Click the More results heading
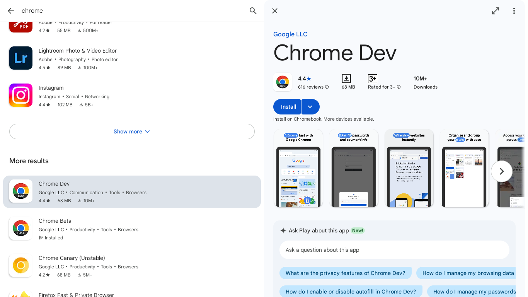Image resolution: width=528 pixels, height=297 pixels. pos(29,161)
